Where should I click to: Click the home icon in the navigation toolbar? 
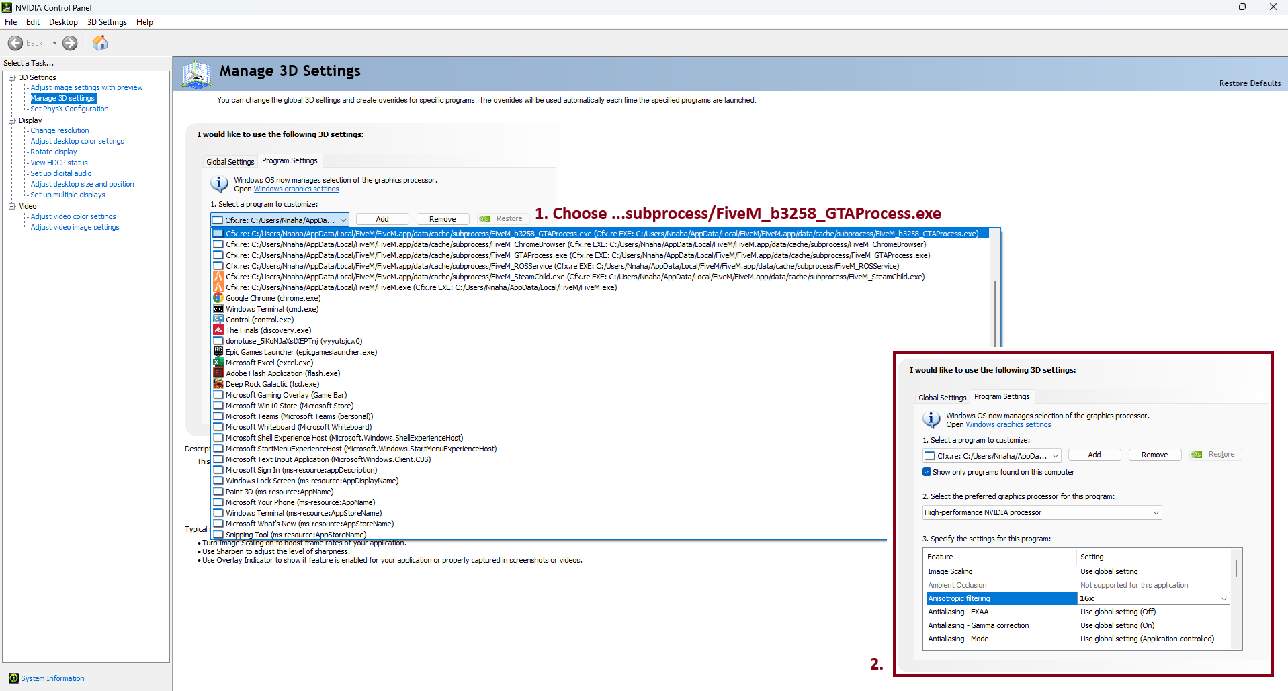[x=100, y=42]
